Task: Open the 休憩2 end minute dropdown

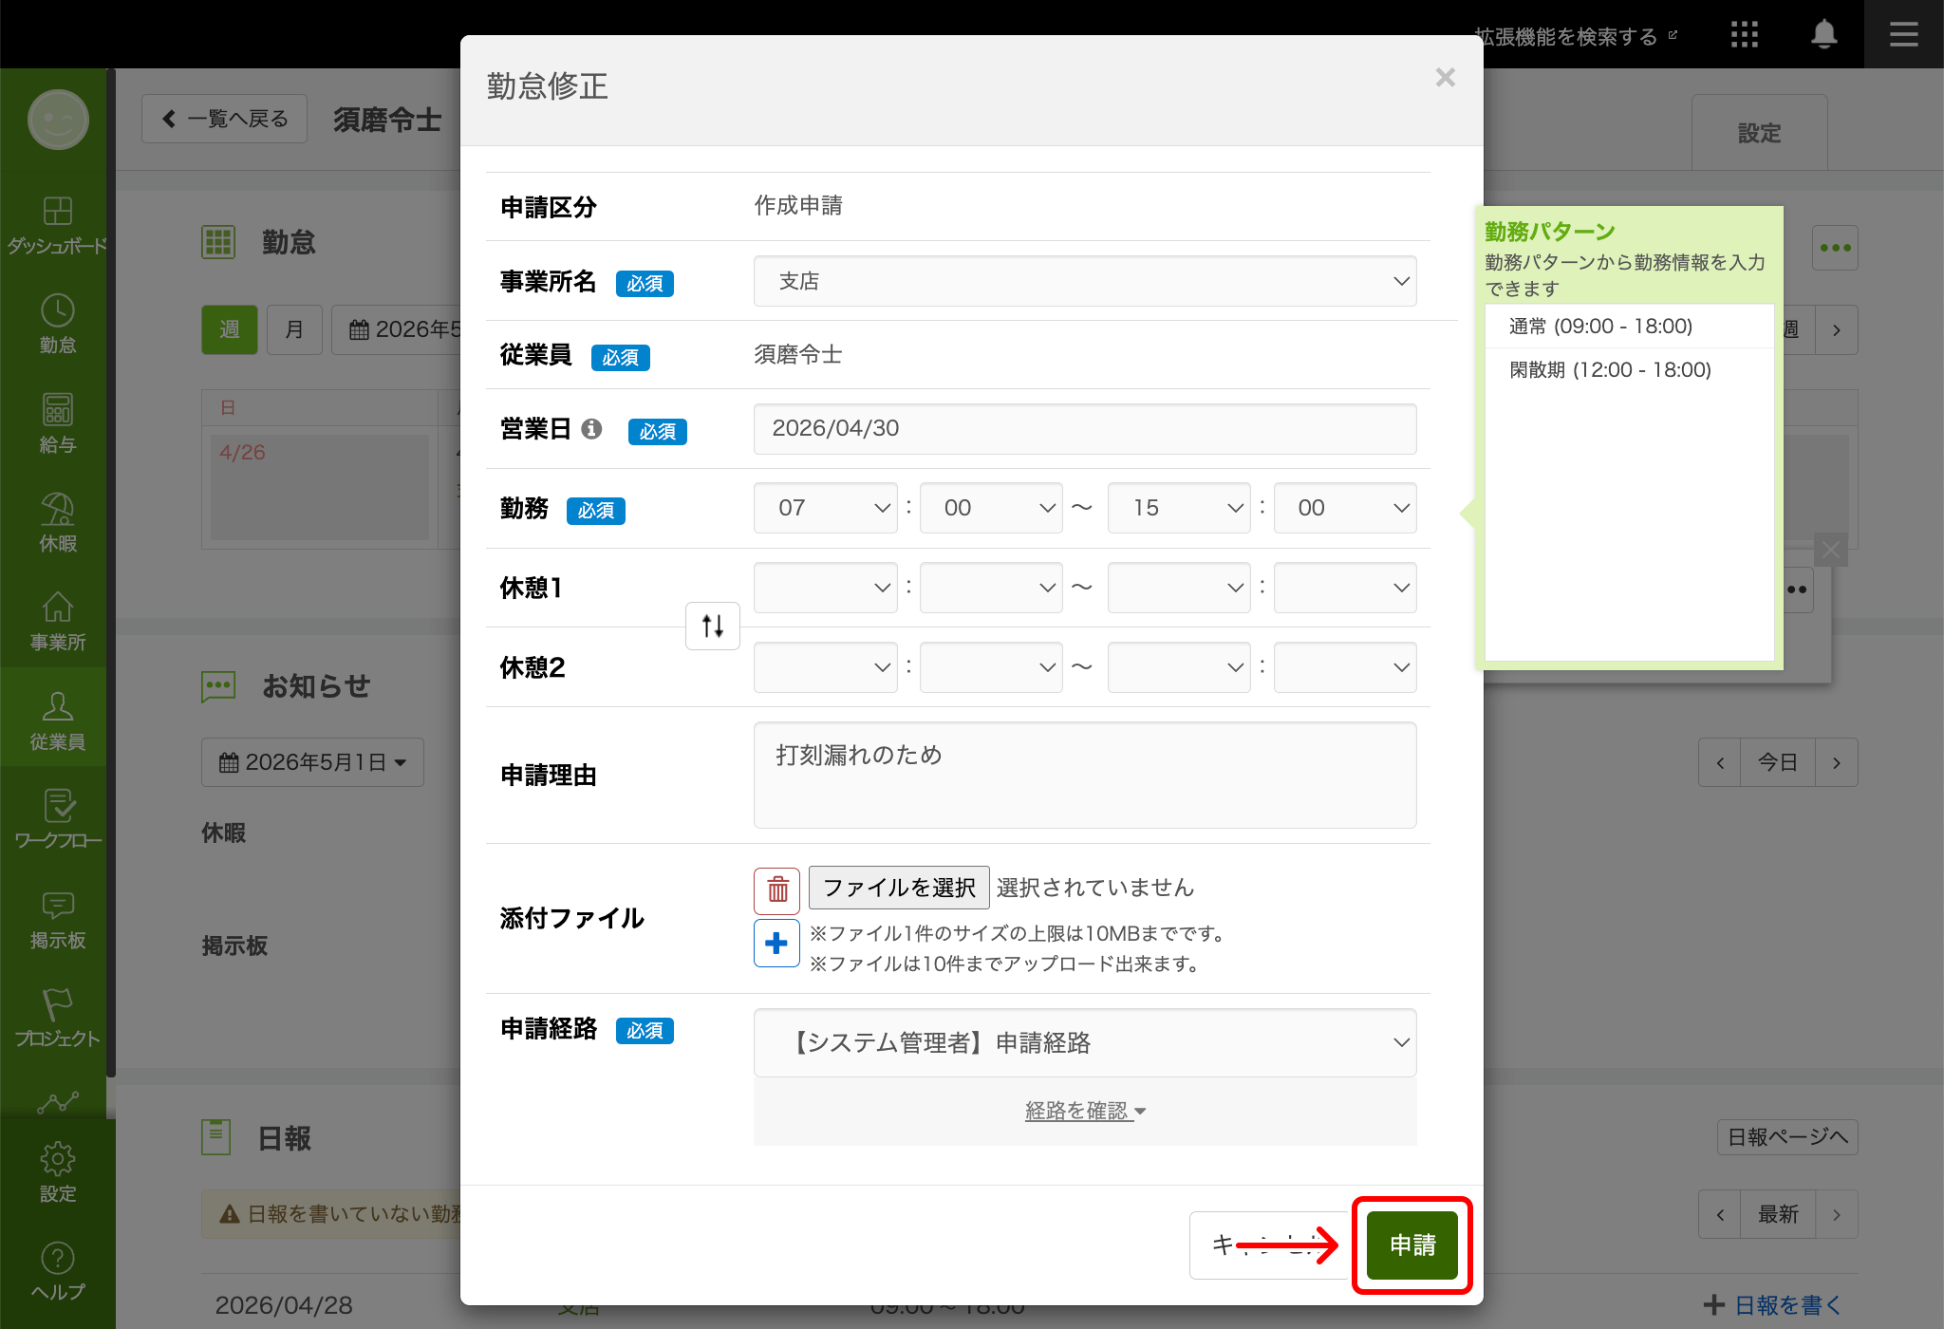Action: (1345, 667)
